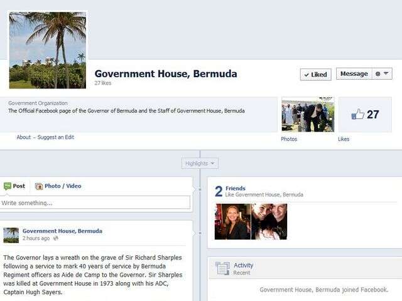Image resolution: width=402 pixels, height=301 pixels.
Task: Click the Activity document icon
Action: tap(222, 268)
